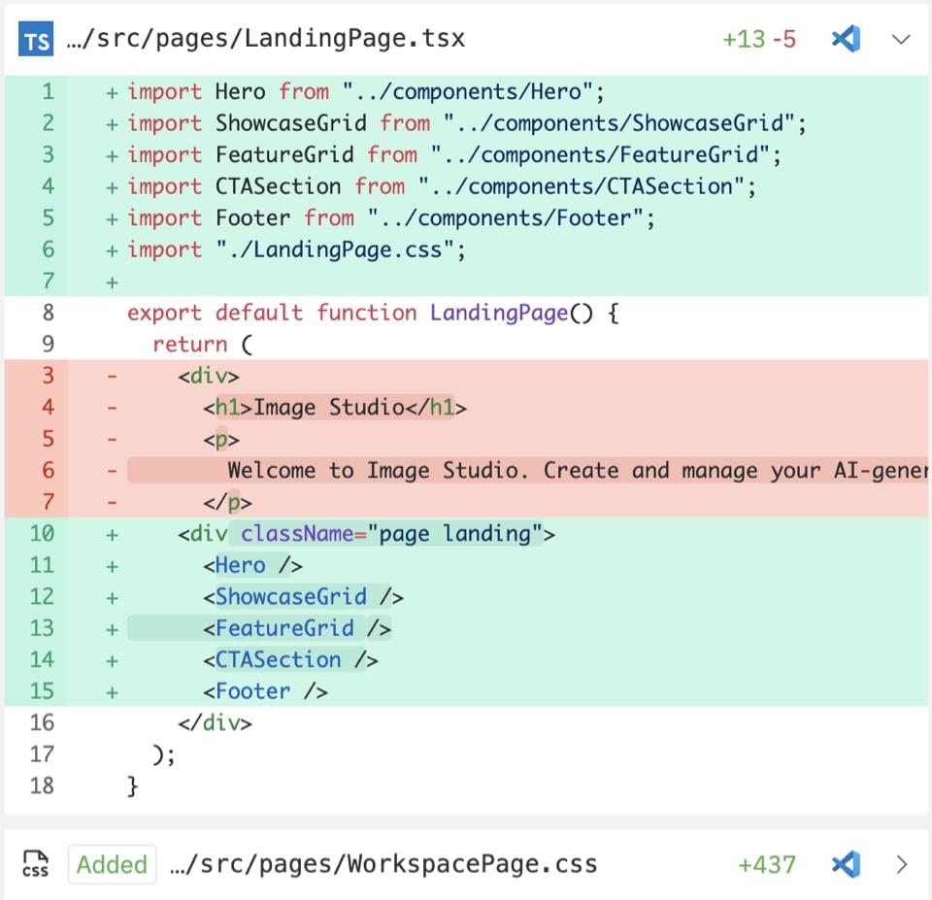Click the CSS file type icon
The image size is (932, 900).
[35, 864]
